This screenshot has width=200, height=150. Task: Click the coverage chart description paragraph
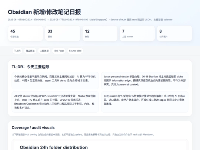(x=83, y=134)
